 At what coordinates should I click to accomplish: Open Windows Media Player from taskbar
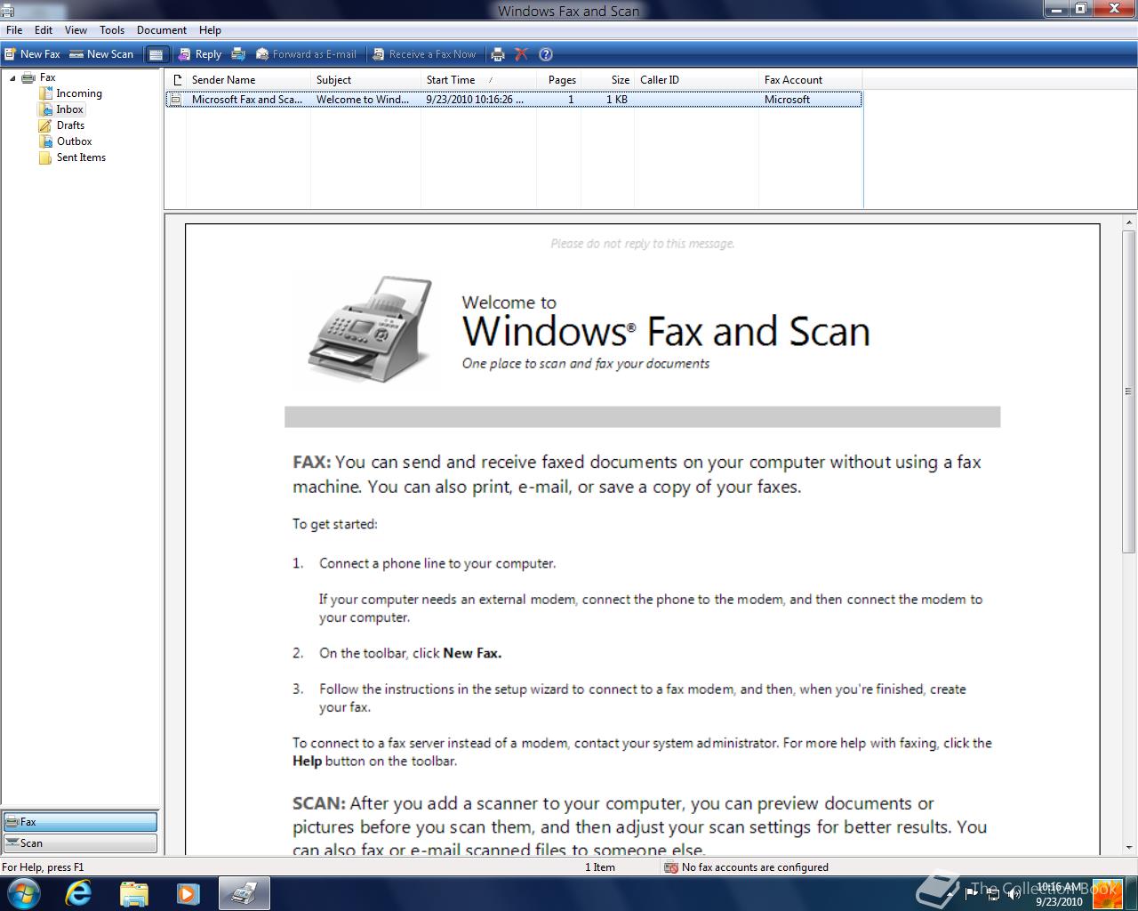pos(188,893)
